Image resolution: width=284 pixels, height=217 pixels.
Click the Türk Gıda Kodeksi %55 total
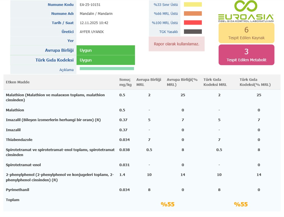click(x=241, y=204)
